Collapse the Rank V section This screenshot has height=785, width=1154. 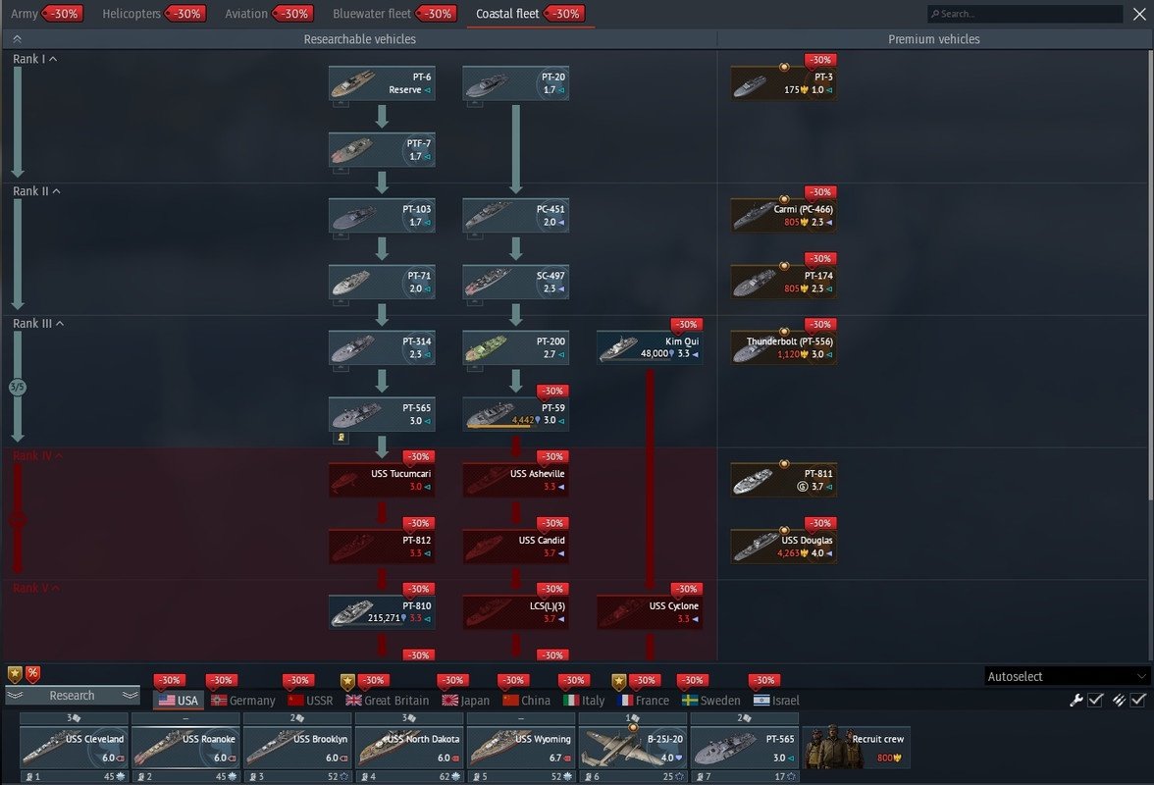coord(36,589)
